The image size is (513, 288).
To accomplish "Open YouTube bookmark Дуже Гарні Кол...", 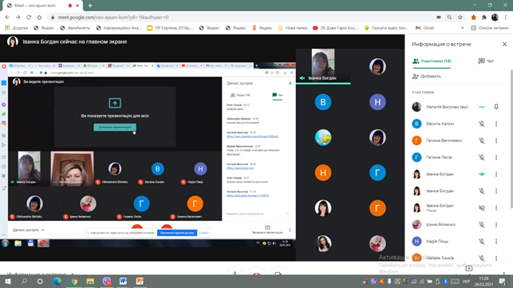I will click(335, 28).
